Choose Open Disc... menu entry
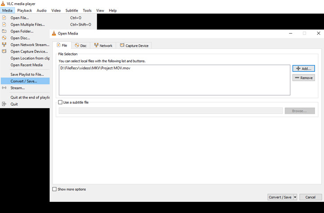Viewport: 324px width, 213px height. click(25, 38)
